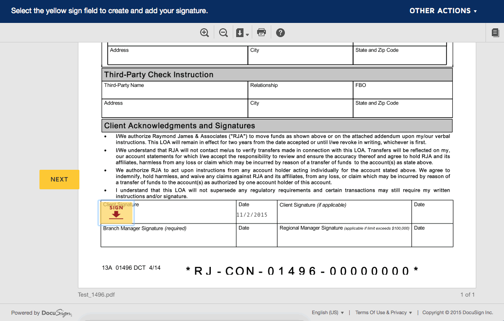
Task: Open the page thumbnails panel icon on the right
Action: click(x=495, y=32)
